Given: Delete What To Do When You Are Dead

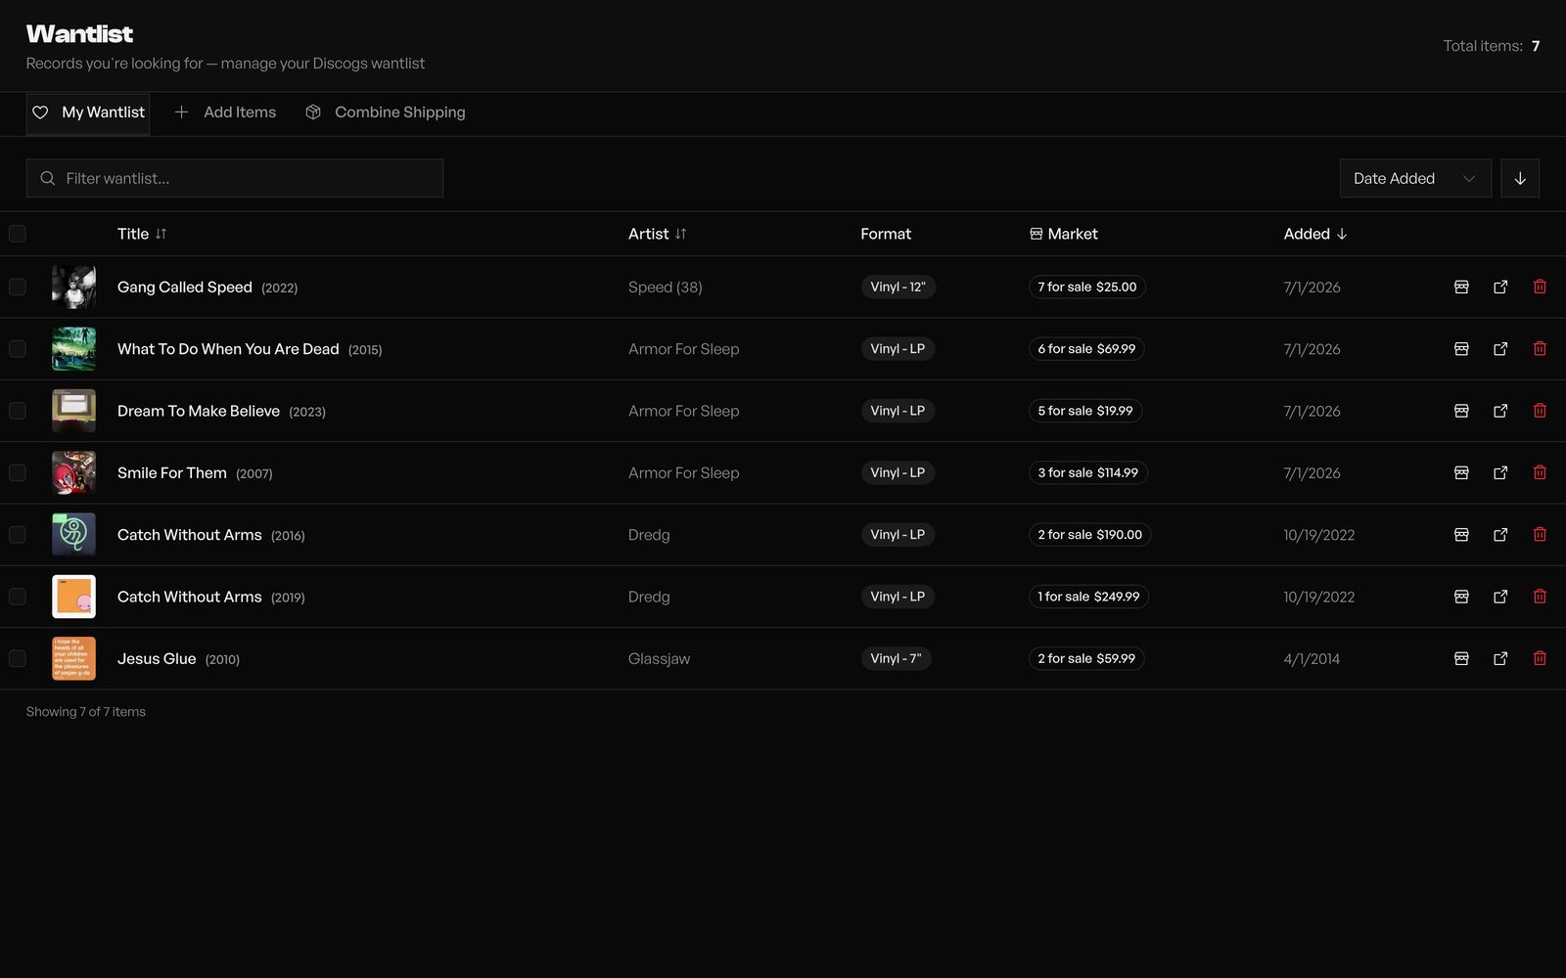Looking at the screenshot, I should (x=1540, y=349).
